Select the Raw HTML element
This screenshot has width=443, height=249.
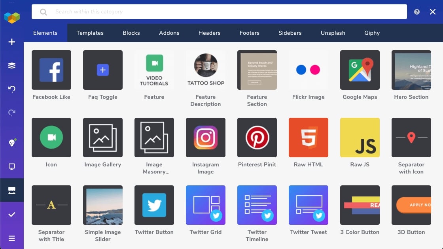309,138
